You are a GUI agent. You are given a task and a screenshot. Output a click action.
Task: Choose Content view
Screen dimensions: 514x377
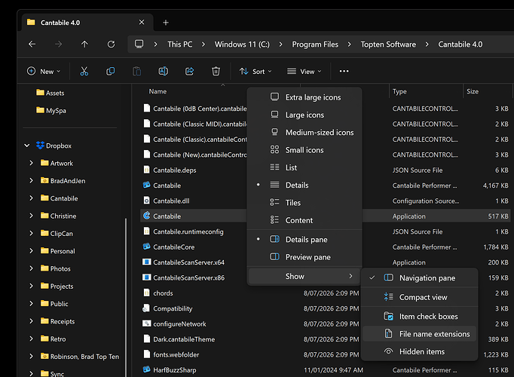(304, 220)
